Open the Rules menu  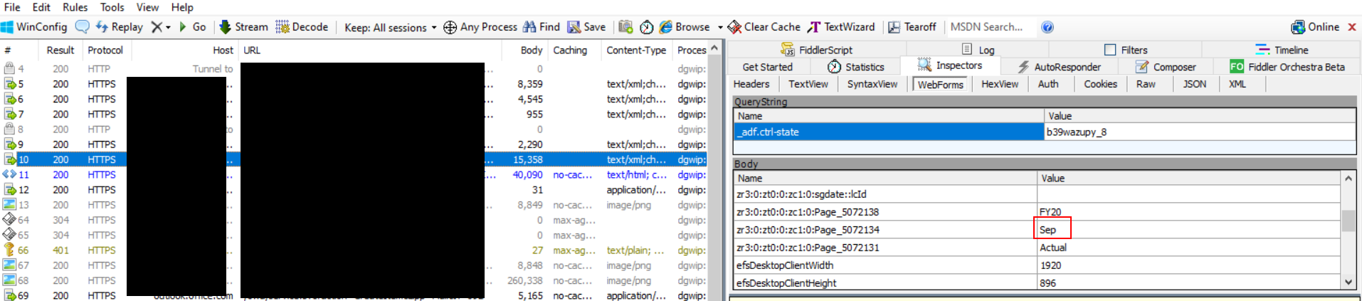(x=75, y=7)
